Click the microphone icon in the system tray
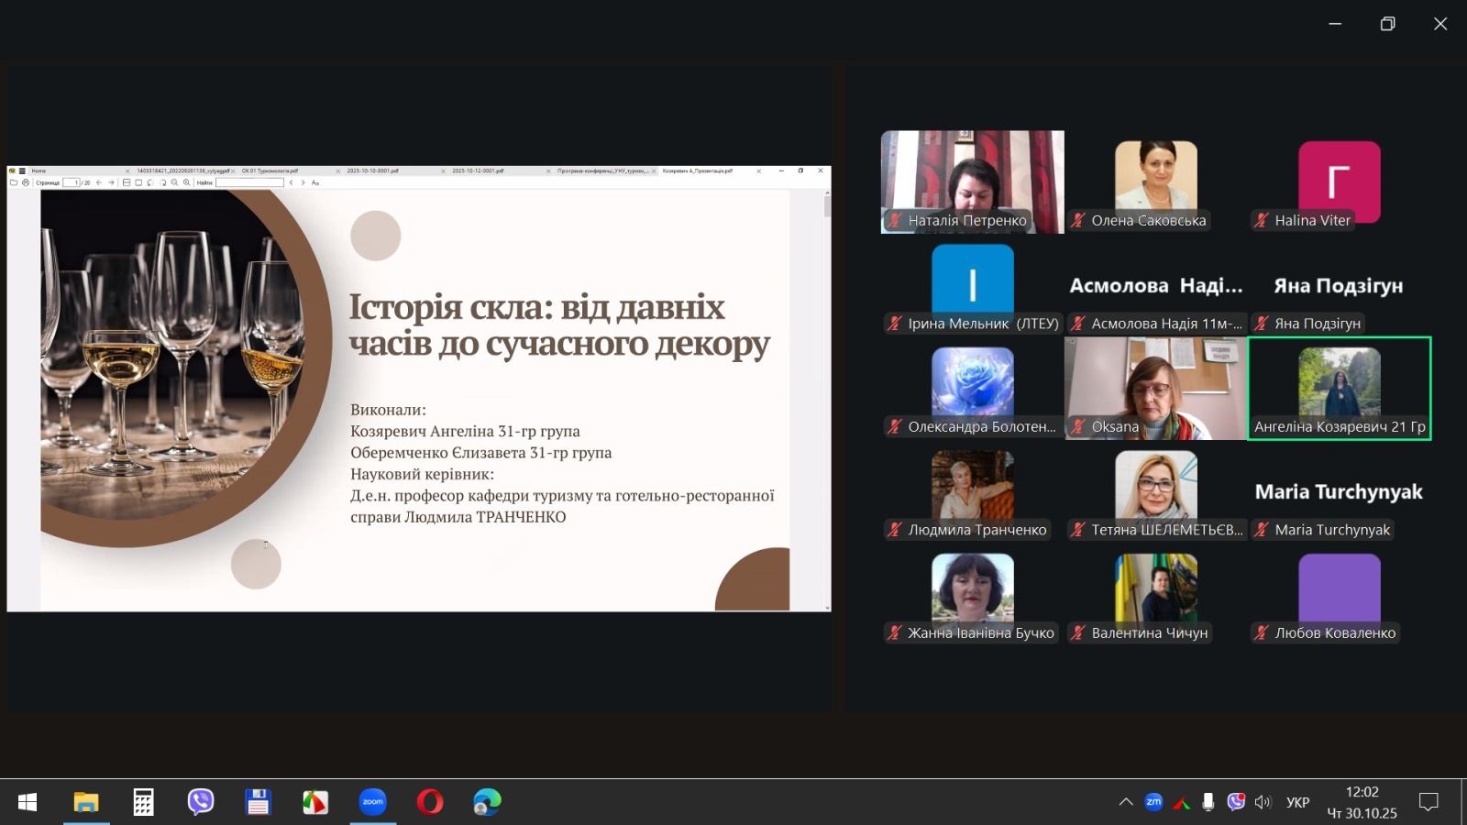Image resolution: width=1467 pixels, height=825 pixels. (1208, 802)
